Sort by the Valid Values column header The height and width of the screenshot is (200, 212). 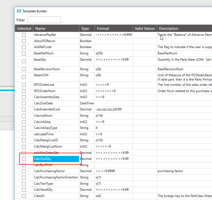click(x=145, y=28)
